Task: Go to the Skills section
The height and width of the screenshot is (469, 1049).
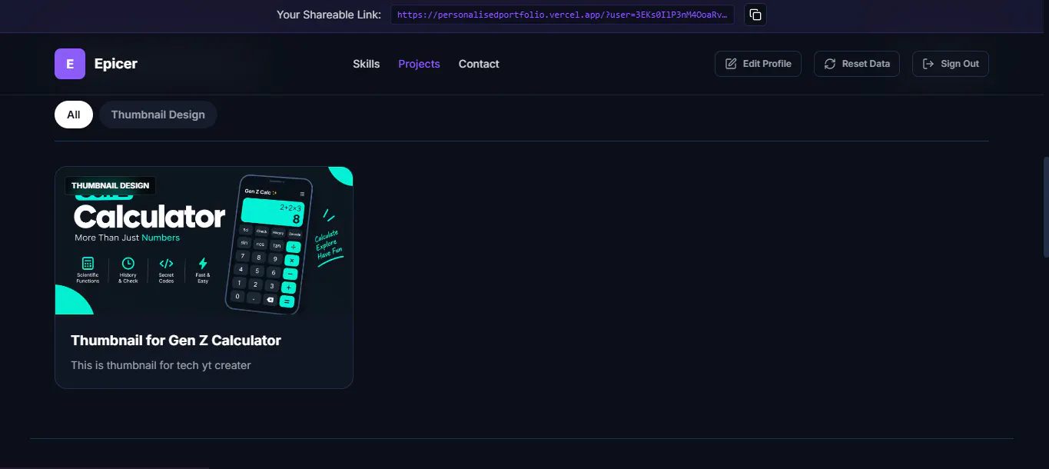Action: click(367, 64)
